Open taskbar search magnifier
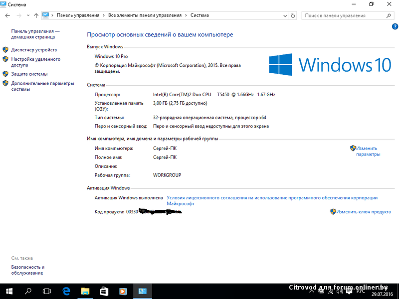 coord(28,291)
